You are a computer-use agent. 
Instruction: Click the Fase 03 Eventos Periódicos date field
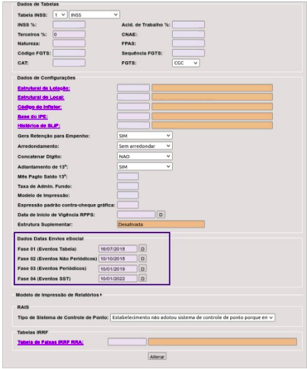tap(118, 269)
